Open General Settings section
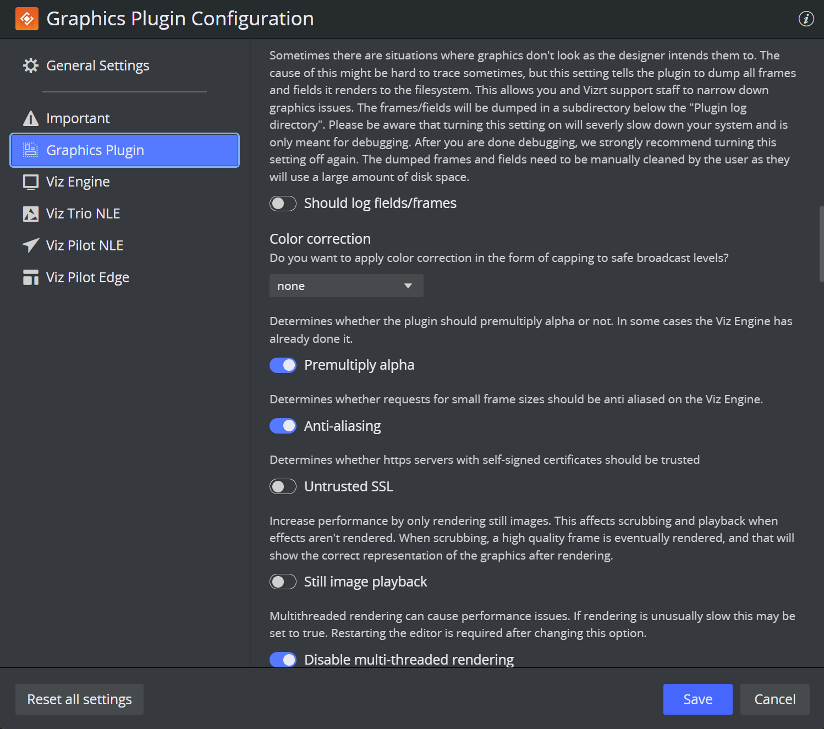Viewport: 824px width, 729px height. 124,65
